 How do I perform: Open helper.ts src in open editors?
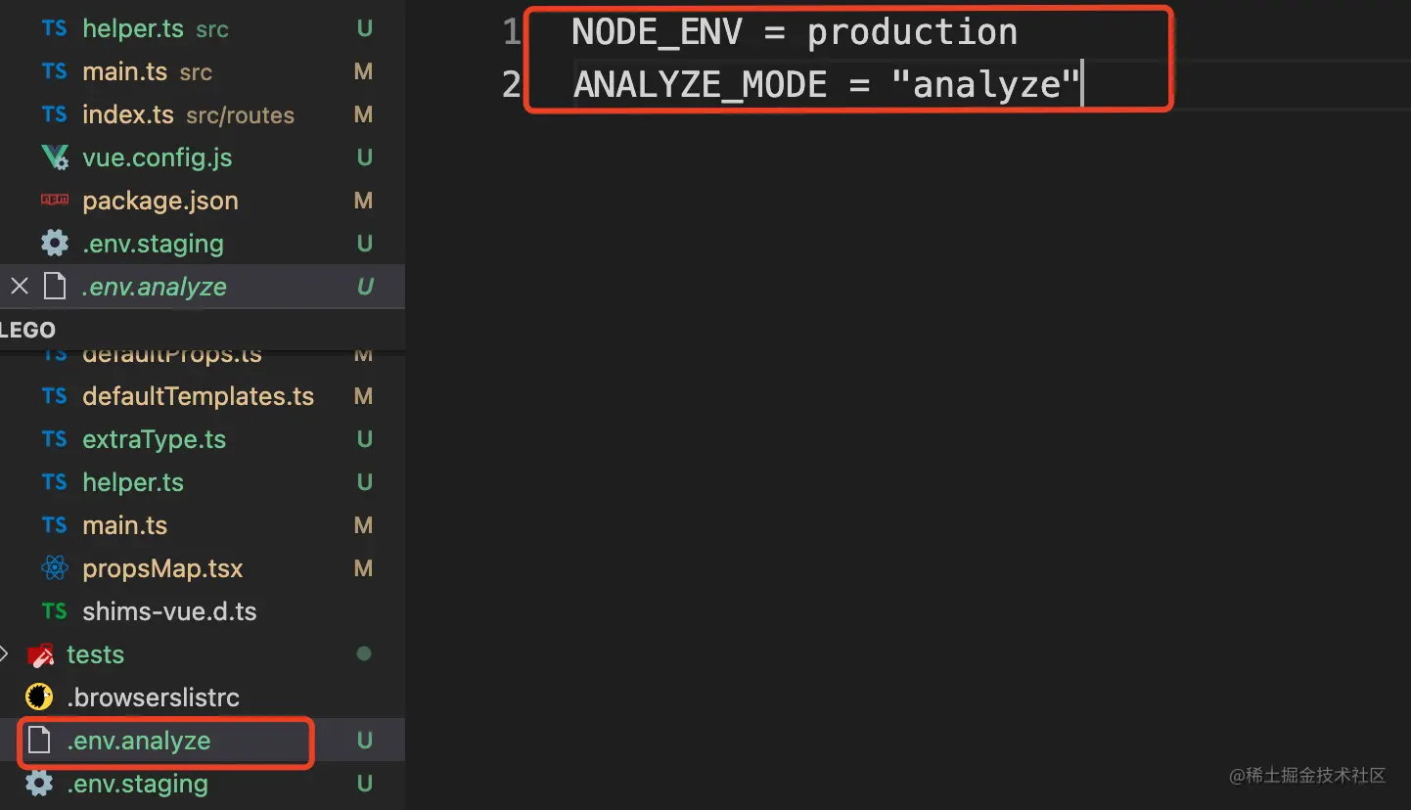coord(203,28)
